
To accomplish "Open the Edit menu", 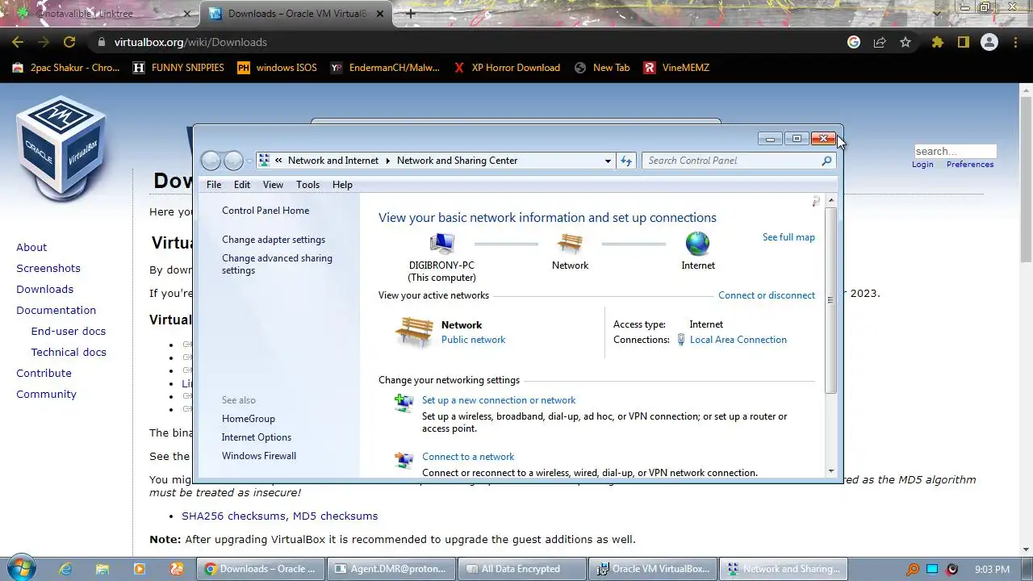I will (x=242, y=185).
